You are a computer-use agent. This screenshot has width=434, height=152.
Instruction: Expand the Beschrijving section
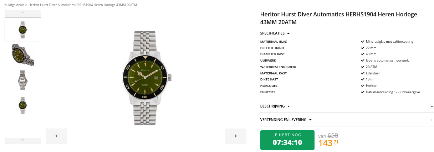click(x=275, y=106)
